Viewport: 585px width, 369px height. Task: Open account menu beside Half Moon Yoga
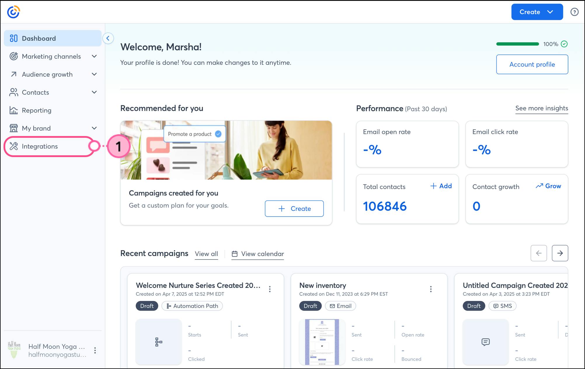tap(95, 350)
